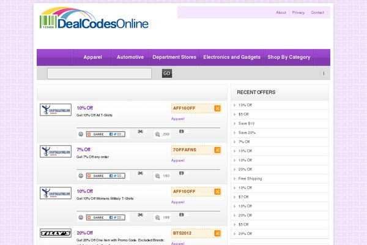Open Shop By Category menu

tap(289, 57)
